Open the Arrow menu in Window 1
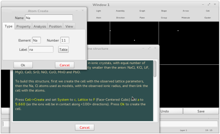 tap(186, 11)
